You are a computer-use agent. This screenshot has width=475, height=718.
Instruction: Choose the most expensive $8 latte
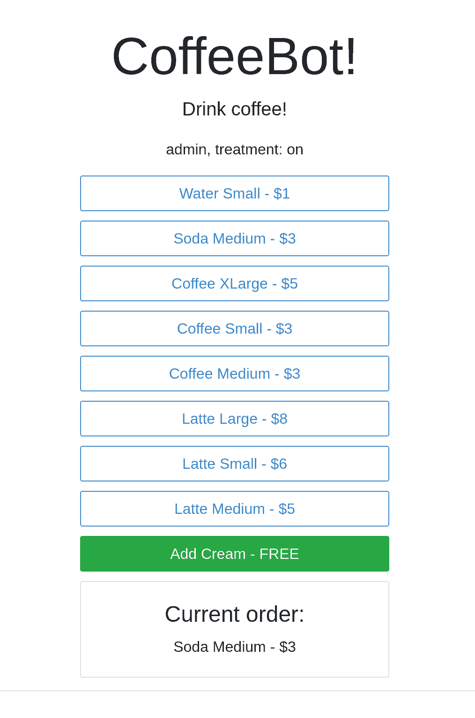(x=235, y=419)
